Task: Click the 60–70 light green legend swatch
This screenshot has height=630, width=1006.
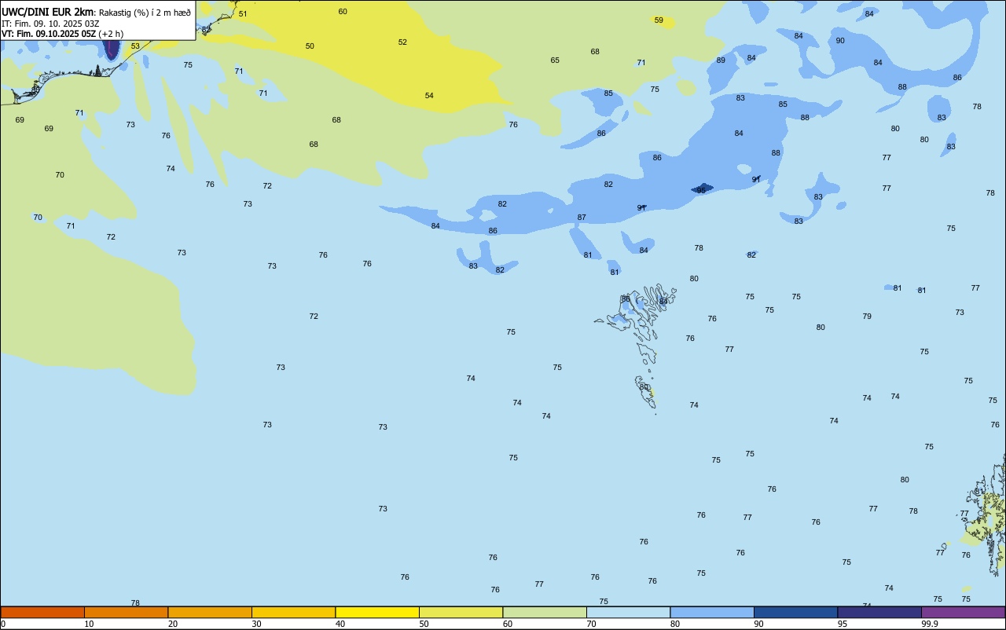Action: (545, 612)
